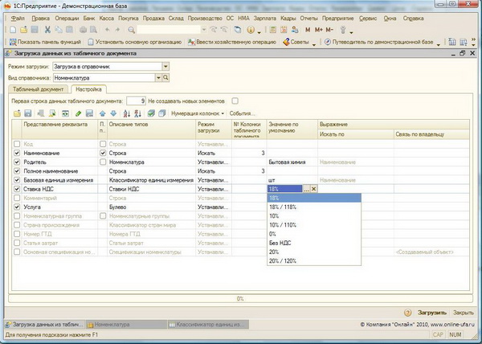Click the M+ memory add button
482x344 pixels.
tap(319, 30)
